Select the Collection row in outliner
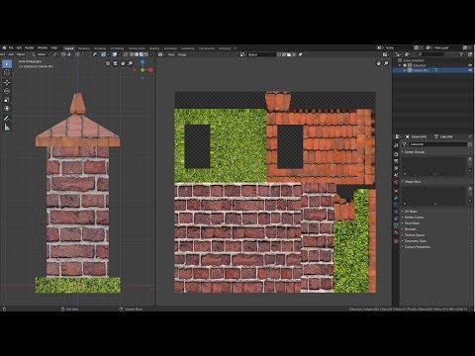Viewport: 475px width, 356px height. (432, 65)
